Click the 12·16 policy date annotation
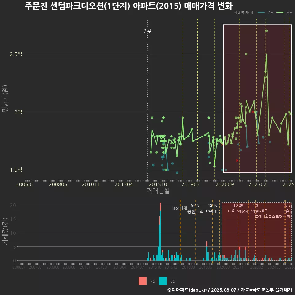This screenshot has height=295, width=295. point(213,206)
